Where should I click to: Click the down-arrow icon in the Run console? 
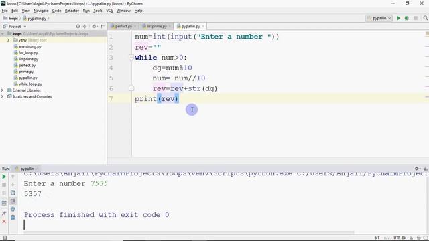(13, 185)
